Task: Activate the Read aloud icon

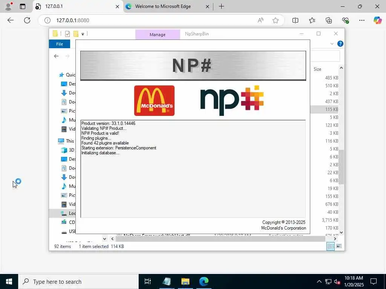Action: (260, 20)
